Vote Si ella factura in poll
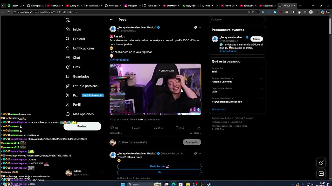332x186 pixels. click(159, 166)
